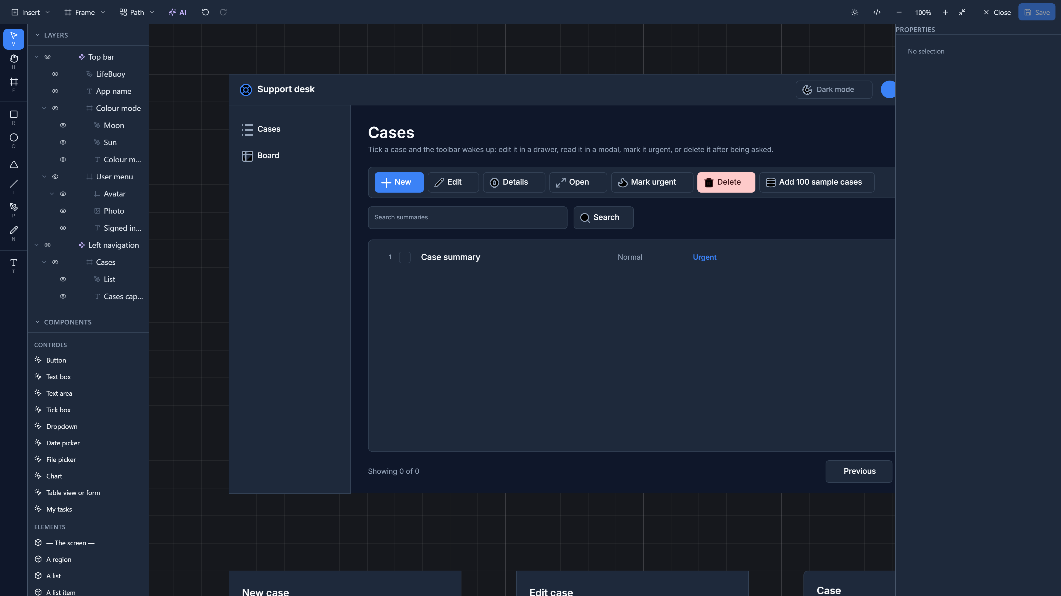Hide the Photo layer
The height and width of the screenshot is (596, 1061).
tap(63, 211)
